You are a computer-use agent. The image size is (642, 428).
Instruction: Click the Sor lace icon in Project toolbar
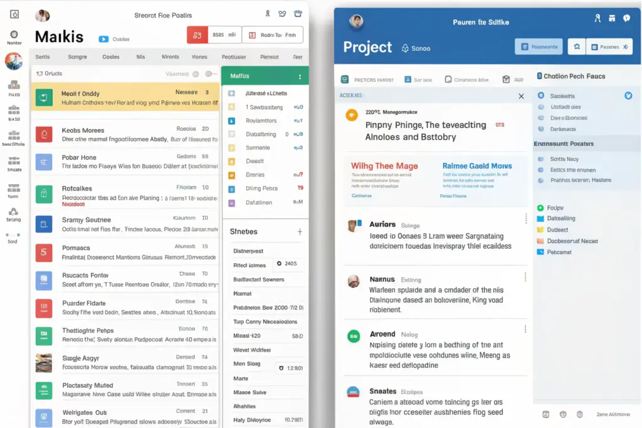pos(408,80)
